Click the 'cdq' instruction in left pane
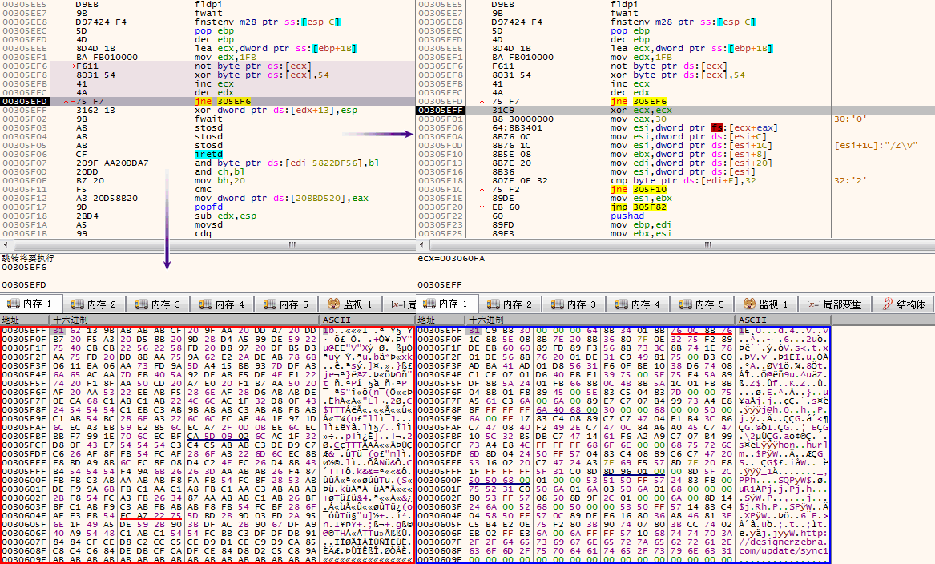 [204, 234]
